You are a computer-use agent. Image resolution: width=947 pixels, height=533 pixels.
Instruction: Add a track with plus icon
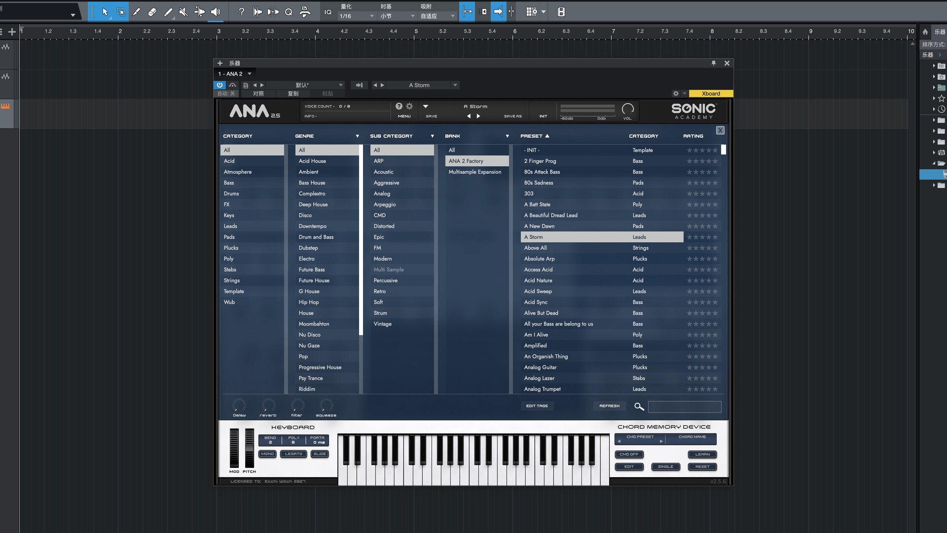[12, 32]
